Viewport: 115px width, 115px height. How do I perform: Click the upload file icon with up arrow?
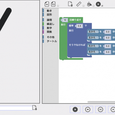70,4
